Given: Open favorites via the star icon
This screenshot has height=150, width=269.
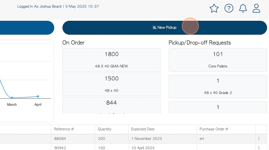Looking at the screenshot, I should (214, 8).
